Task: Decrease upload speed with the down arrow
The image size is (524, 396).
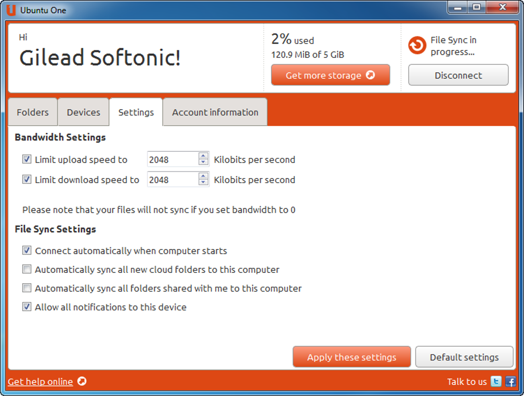Action: coord(203,163)
